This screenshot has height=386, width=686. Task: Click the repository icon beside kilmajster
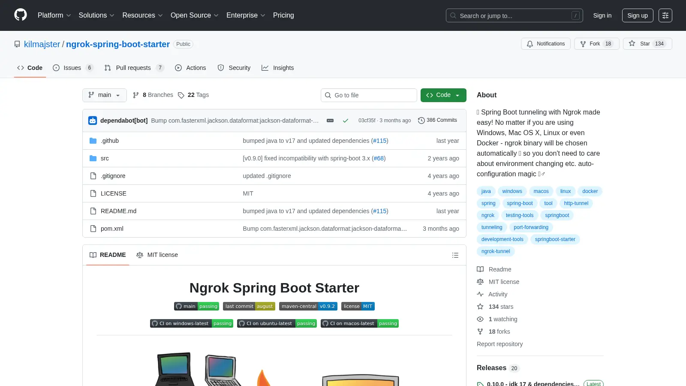(x=17, y=44)
